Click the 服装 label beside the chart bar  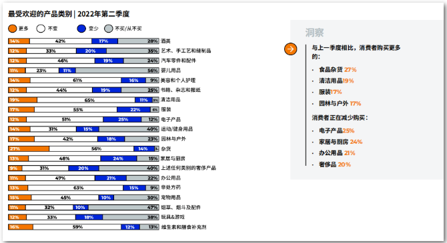point(166,109)
